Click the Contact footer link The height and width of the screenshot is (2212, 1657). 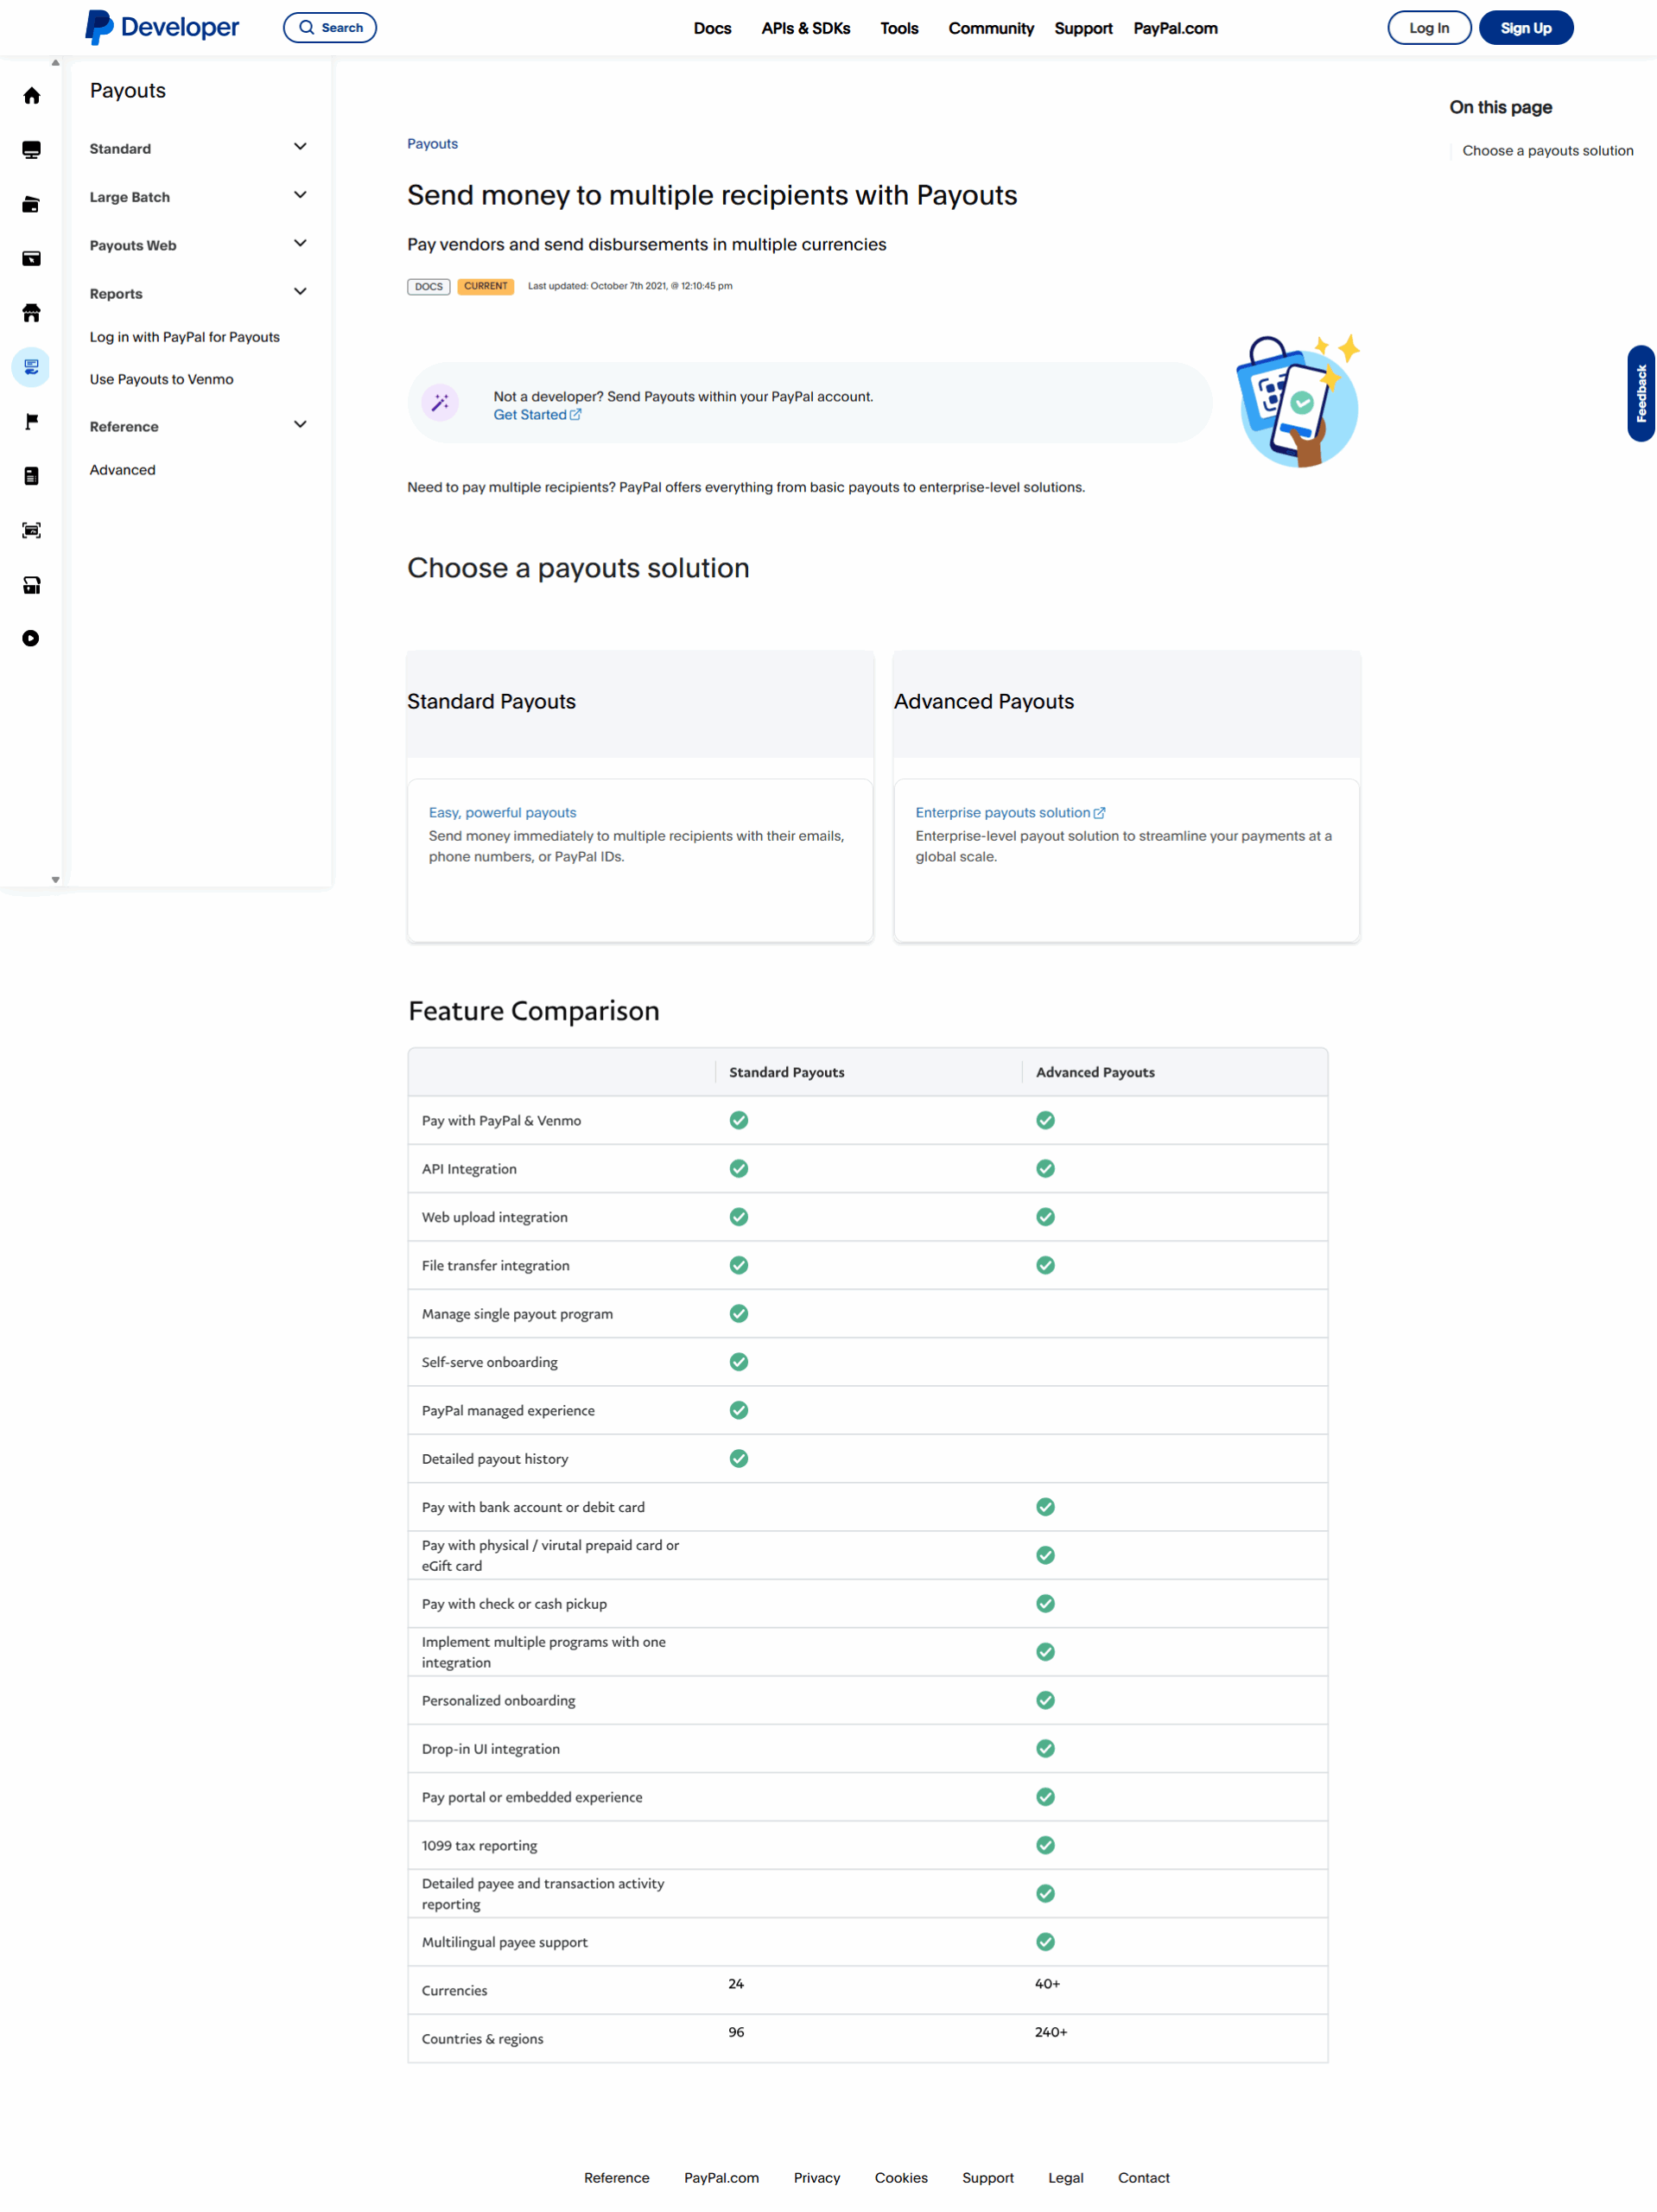pos(1143,2177)
